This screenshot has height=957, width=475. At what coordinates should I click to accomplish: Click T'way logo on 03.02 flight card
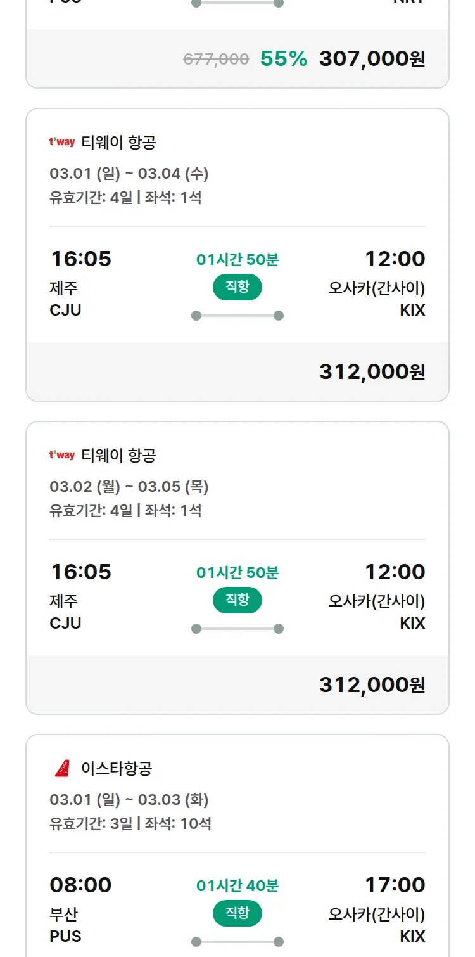coord(62,455)
